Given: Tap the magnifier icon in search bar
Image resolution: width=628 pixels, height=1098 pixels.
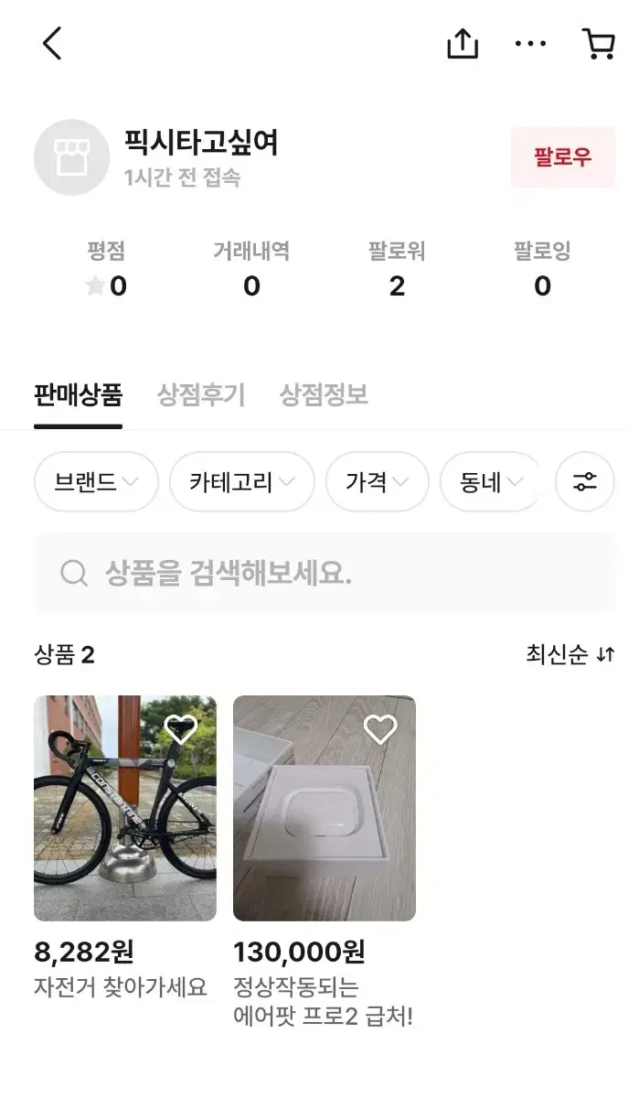Looking at the screenshot, I should coord(73,574).
